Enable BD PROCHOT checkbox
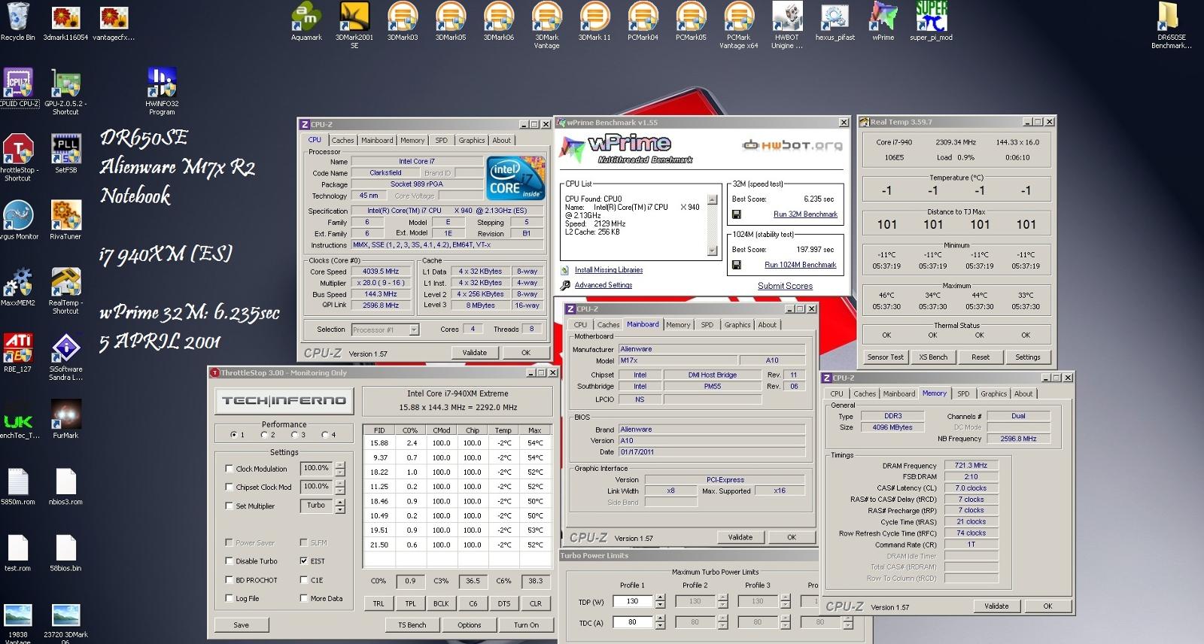 pyautogui.click(x=229, y=579)
